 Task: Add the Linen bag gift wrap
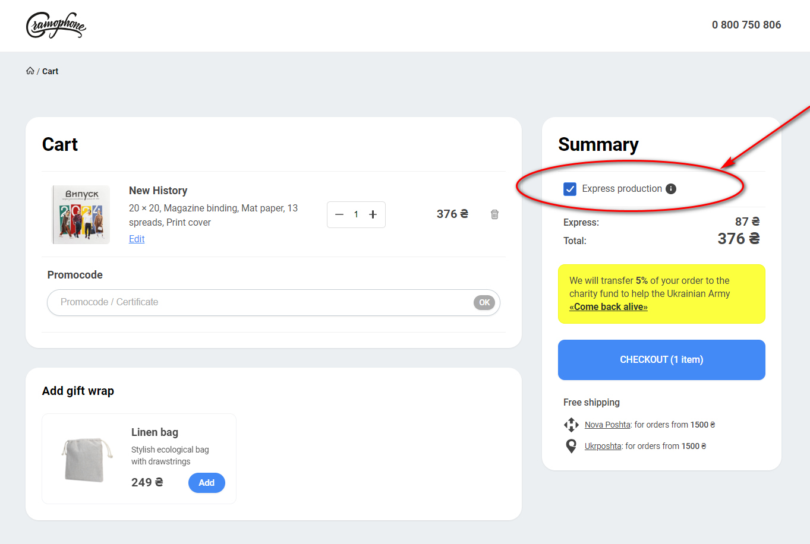pyautogui.click(x=206, y=483)
